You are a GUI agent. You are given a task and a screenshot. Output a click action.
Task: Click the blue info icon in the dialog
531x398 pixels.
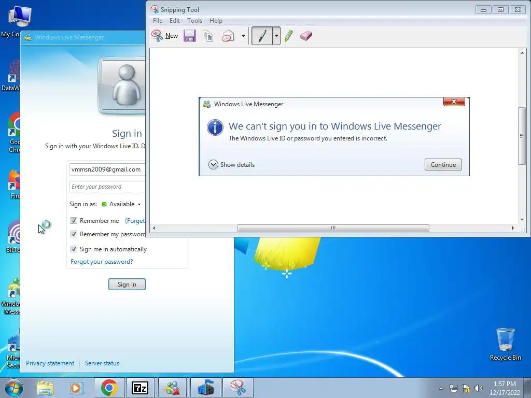click(215, 127)
